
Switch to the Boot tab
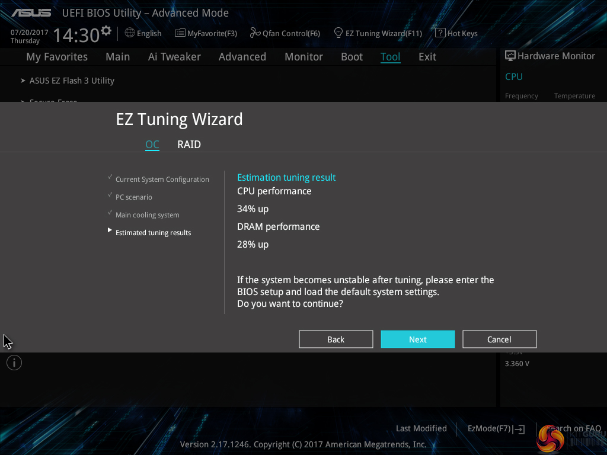pos(352,57)
